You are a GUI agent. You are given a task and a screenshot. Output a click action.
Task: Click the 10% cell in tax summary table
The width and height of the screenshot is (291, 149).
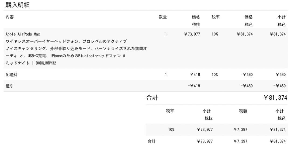tap(171, 130)
